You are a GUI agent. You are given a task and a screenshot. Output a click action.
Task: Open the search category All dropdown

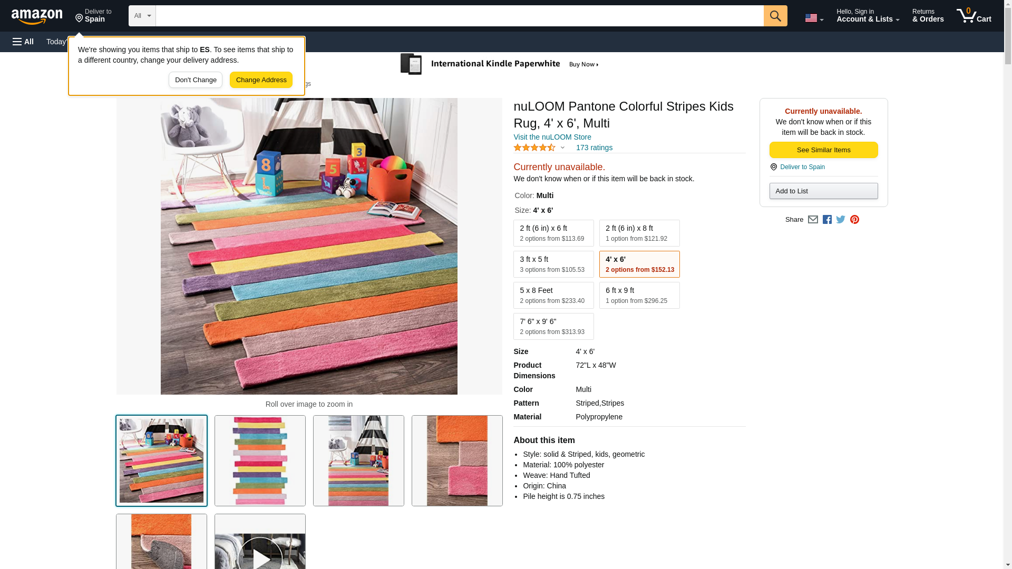coord(142,16)
